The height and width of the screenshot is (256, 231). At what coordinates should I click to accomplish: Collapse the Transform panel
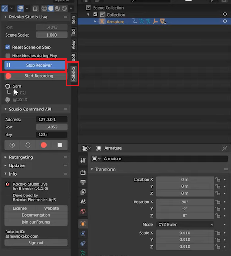point(92,169)
